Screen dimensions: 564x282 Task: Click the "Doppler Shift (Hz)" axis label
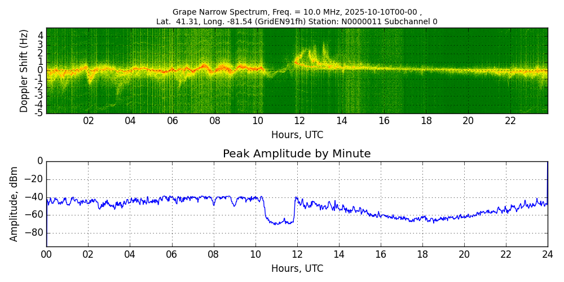coord(24,71)
